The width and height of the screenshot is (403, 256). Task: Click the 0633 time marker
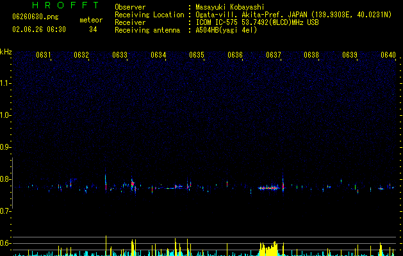pos(120,55)
